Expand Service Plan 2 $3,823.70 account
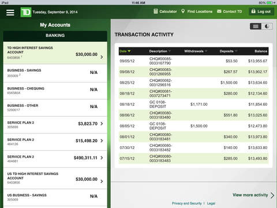 click(x=55, y=125)
